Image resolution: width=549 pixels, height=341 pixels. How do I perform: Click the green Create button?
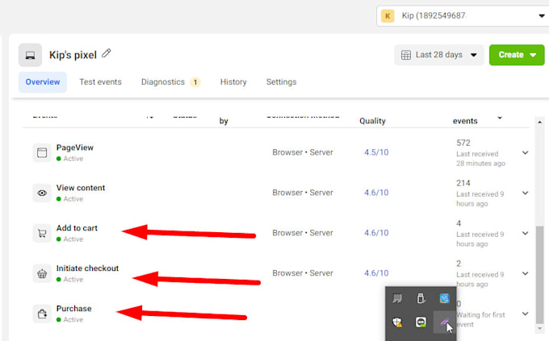[517, 55]
